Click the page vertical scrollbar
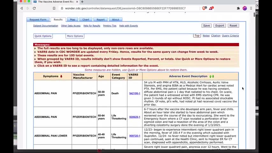This screenshot has height=153, width=272. (254, 15)
